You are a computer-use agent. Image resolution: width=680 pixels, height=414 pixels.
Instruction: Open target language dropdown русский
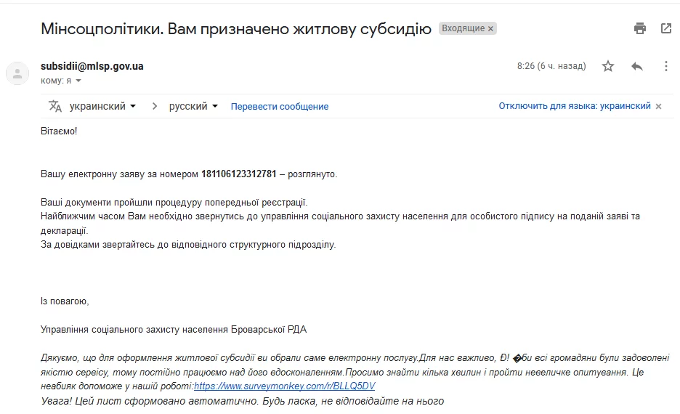[193, 106]
